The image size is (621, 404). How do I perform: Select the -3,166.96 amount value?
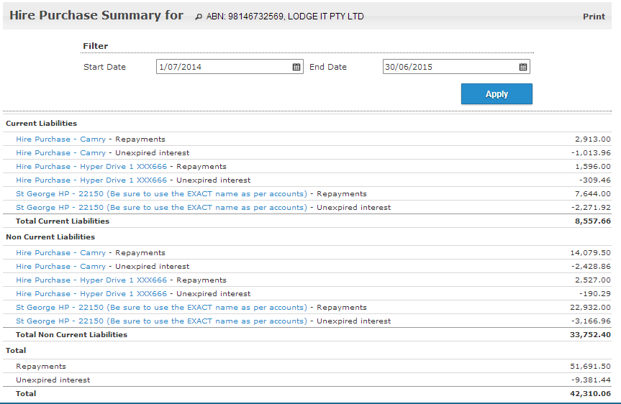591,321
